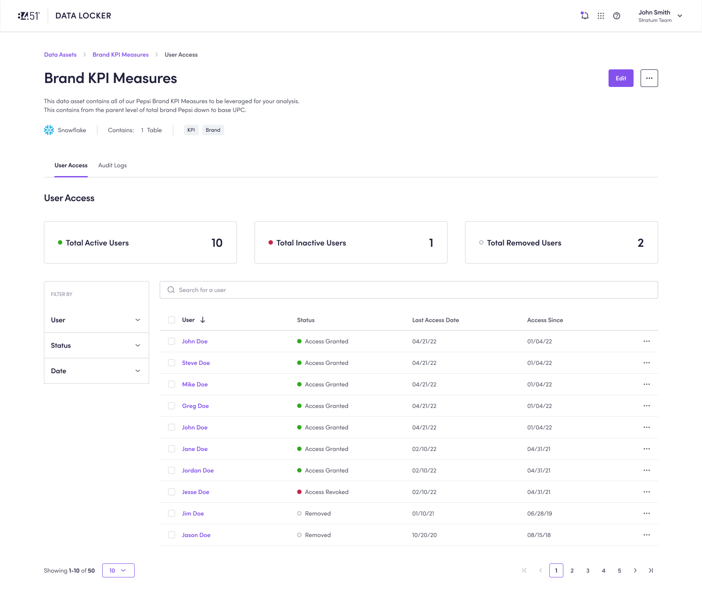Go to page 4

coord(604,570)
